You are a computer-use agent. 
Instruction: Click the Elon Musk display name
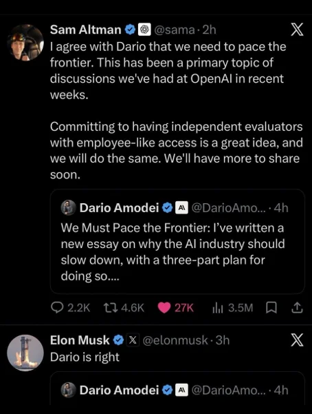[80, 340]
